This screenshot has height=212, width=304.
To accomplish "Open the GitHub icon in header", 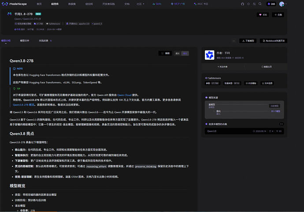I will coord(243,4).
